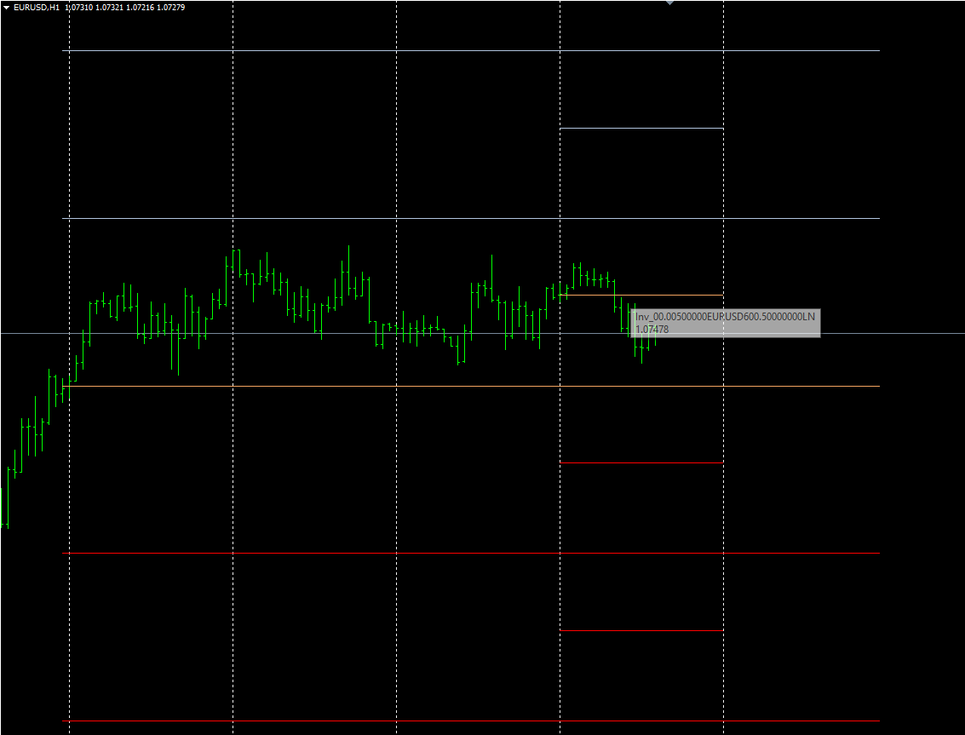Select the bottommost long red line
Screen dimensions: 965x735
point(471,721)
